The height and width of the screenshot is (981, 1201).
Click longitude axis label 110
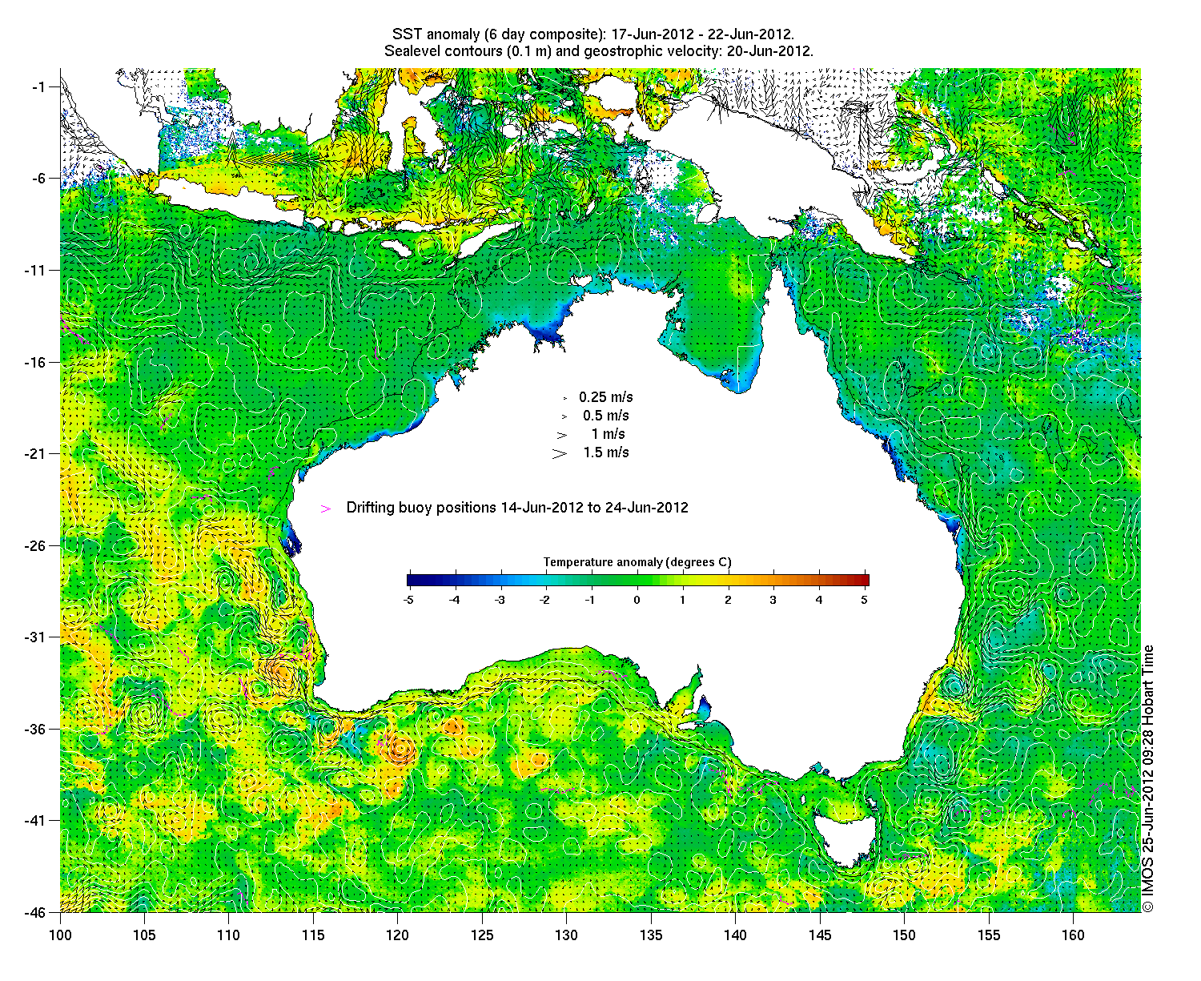229,935
